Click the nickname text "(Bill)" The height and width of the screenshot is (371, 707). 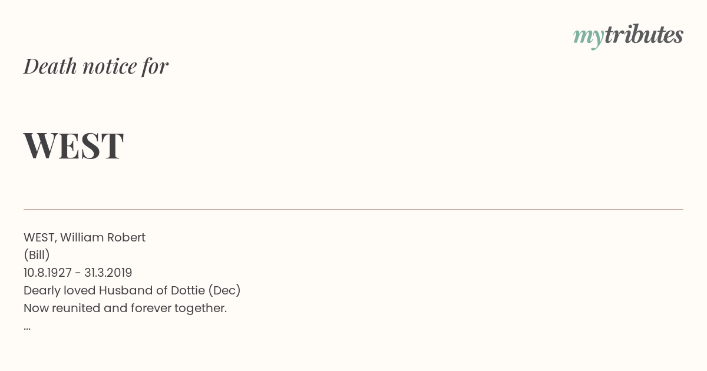click(x=37, y=255)
